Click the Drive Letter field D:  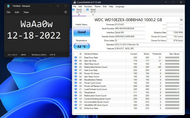click(130, 40)
